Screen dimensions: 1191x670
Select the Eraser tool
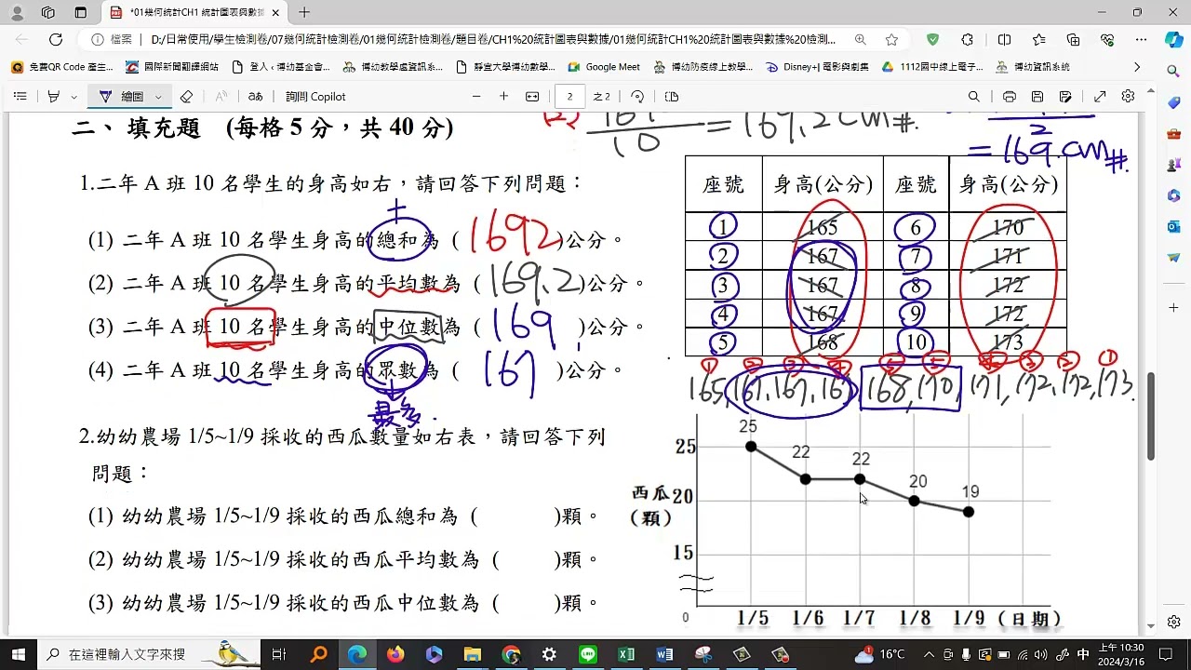pyautogui.click(x=186, y=97)
